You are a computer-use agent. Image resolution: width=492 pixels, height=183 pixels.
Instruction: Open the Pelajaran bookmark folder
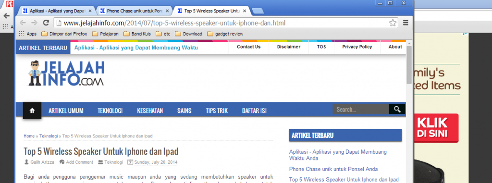point(105,34)
